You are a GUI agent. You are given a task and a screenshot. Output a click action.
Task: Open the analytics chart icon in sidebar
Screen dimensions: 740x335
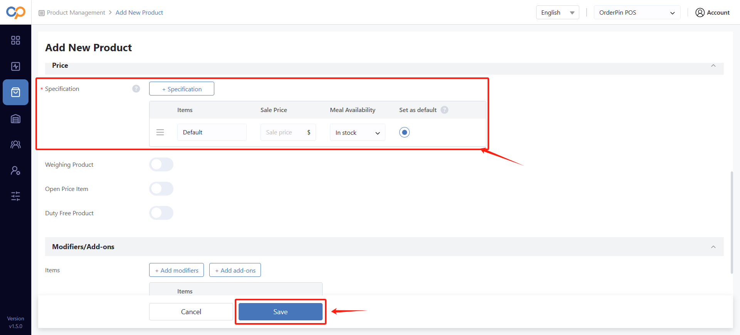pos(15,66)
